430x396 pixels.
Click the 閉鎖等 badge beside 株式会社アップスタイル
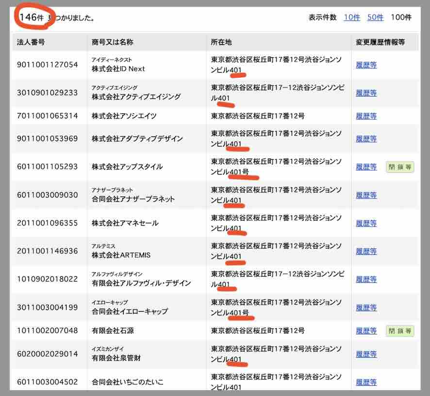[x=399, y=166]
